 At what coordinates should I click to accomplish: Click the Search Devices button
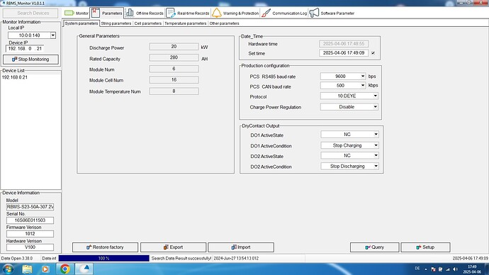[30, 13]
